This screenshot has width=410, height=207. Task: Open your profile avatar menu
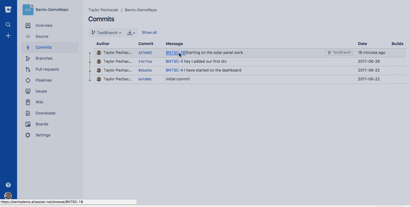8,196
